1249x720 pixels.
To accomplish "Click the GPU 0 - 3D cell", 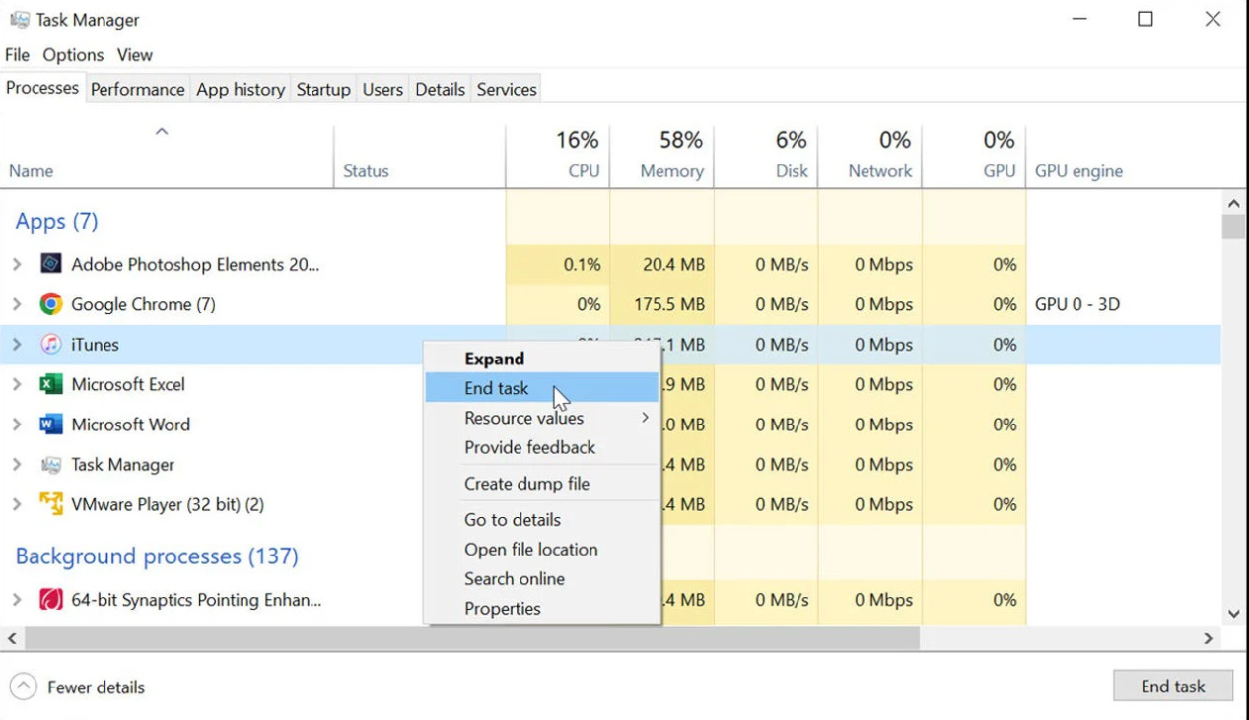I will pos(1077,304).
